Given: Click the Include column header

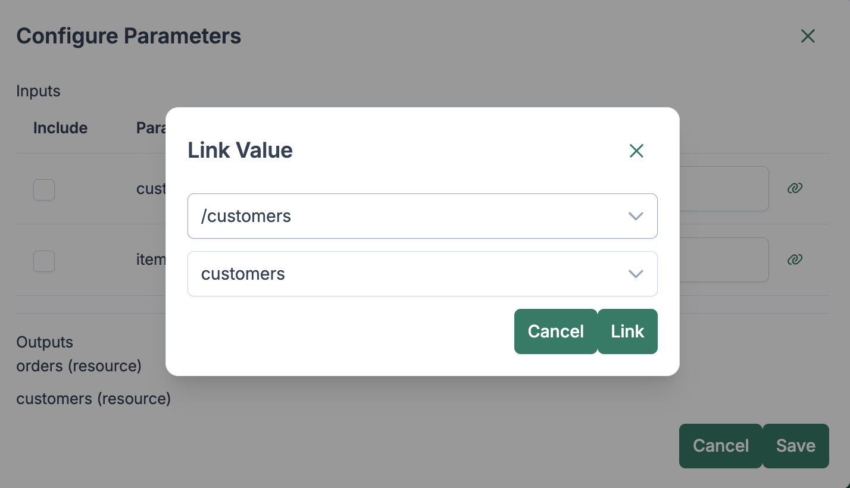Looking at the screenshot, I should coord(60,128).
